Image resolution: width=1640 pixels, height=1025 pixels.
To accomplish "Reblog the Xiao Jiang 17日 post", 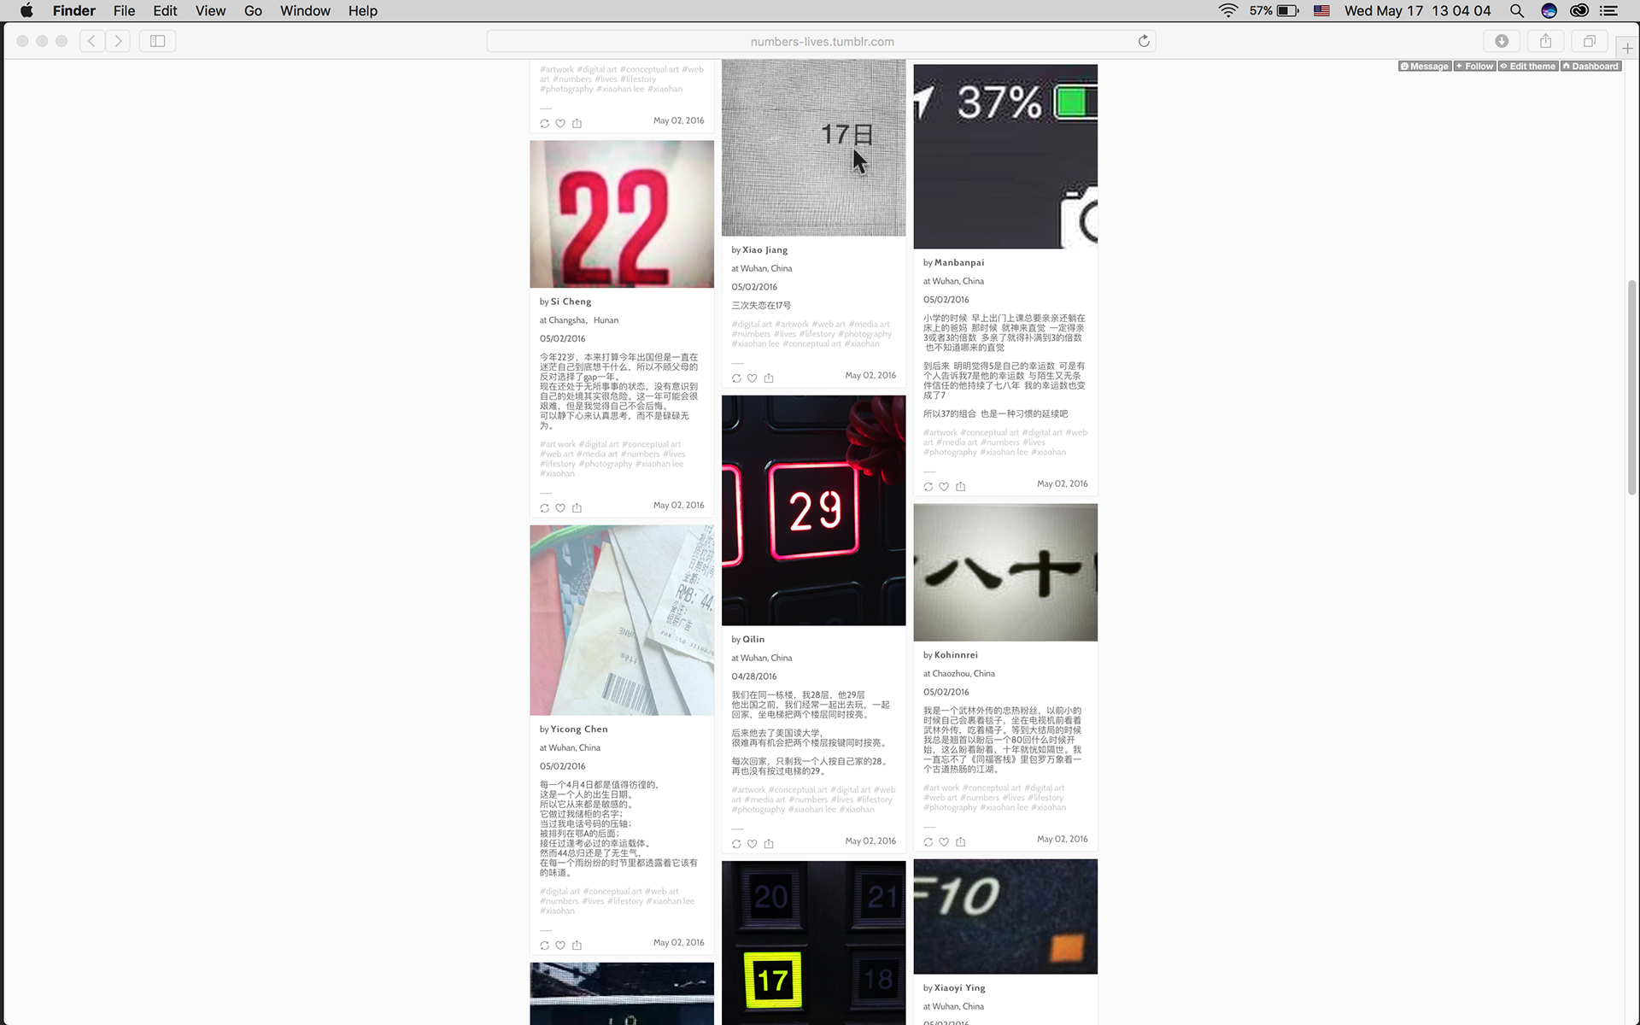I will pos(736,378).
